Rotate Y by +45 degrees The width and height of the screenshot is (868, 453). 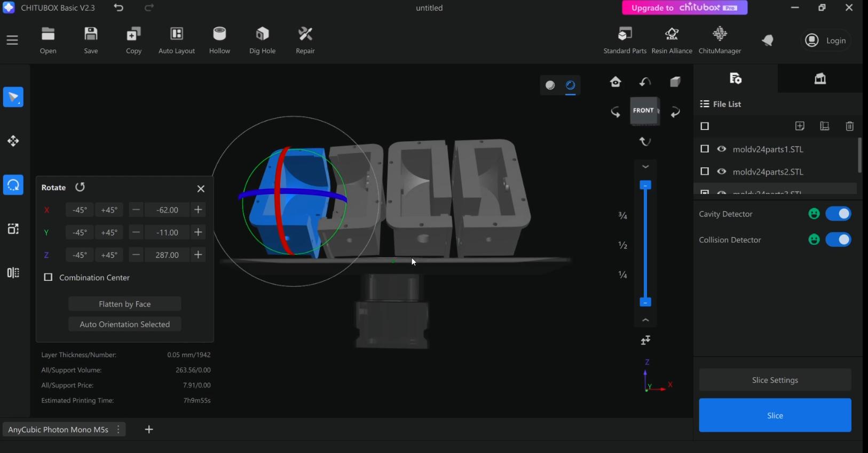coord(109,232)
